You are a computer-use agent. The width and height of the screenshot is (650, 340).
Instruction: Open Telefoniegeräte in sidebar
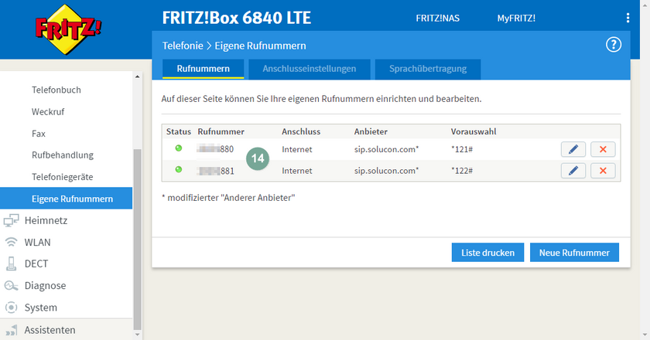pos(62,177)
